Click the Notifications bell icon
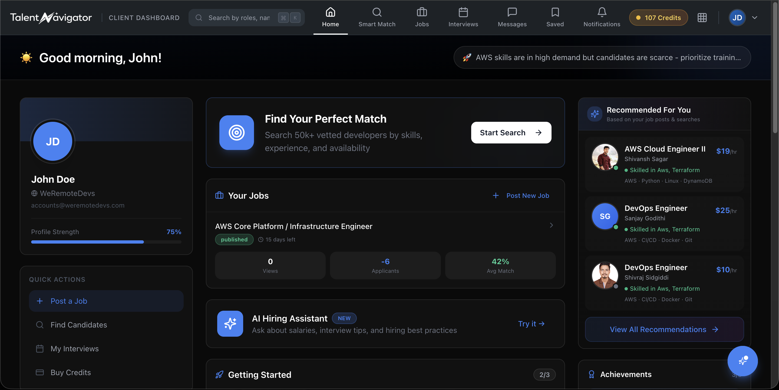This screenshot has width=779, height=390. [x=602, y=12]
